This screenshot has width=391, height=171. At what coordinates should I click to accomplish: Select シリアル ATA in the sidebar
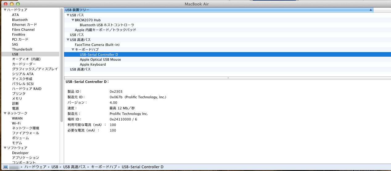23,74
